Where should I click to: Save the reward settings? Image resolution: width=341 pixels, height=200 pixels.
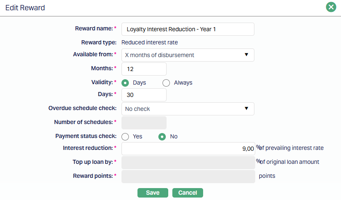153,193
